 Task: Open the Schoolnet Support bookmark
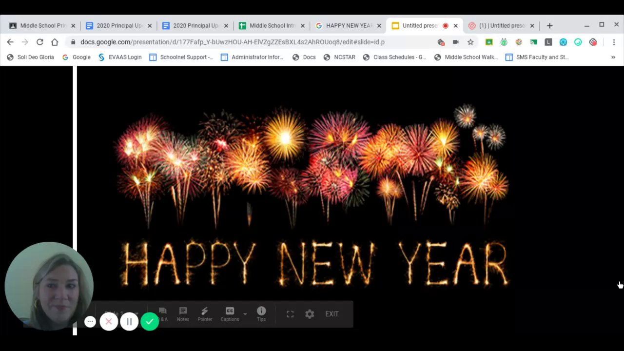[x=181, y=57]
